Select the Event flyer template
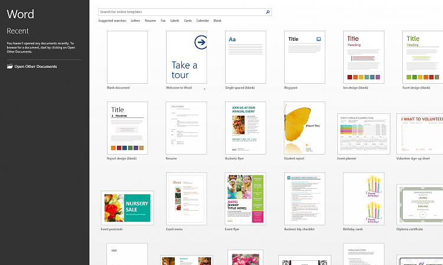443x265 pixels. (x=246, y=199)
